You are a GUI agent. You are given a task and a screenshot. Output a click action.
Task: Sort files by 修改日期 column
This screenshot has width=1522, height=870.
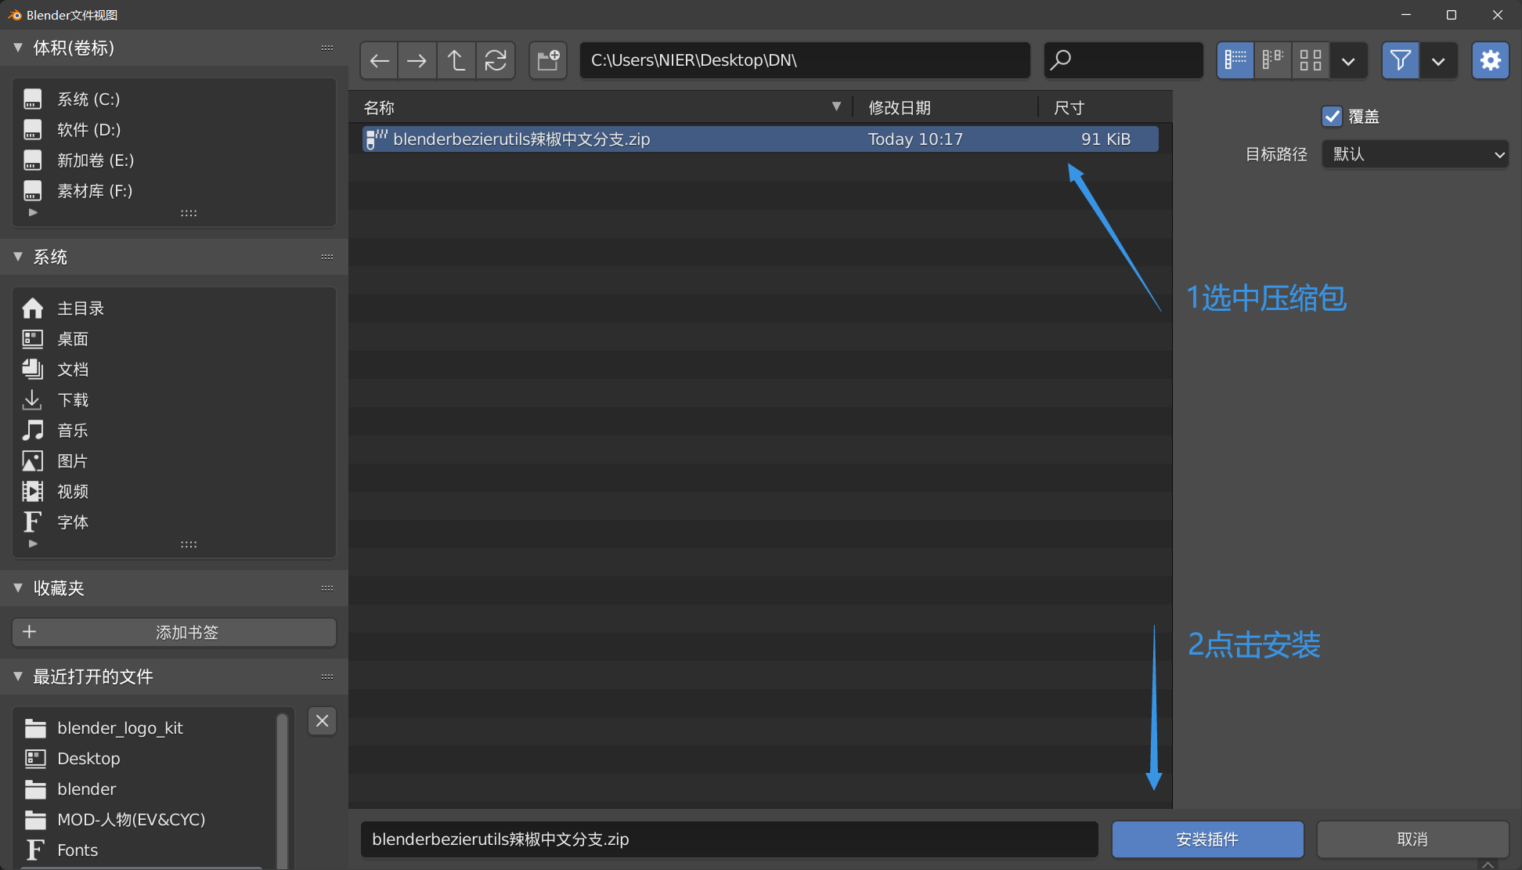point(899,106)
